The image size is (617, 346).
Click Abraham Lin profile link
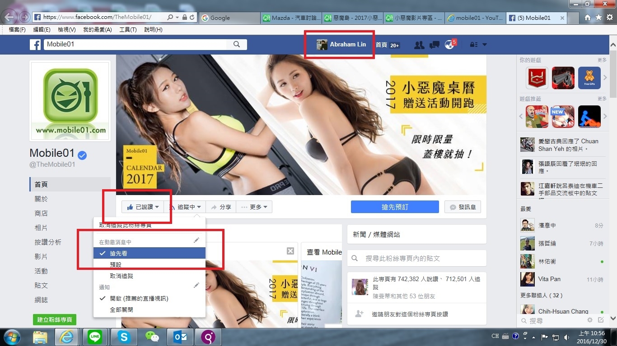[341, 45]
